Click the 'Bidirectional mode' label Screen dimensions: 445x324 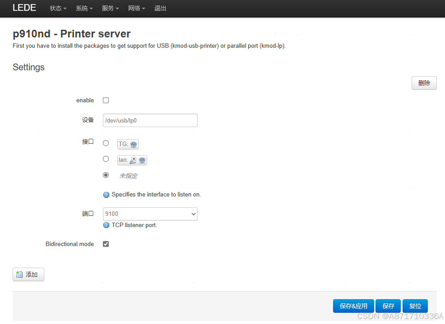pos(70,244)
